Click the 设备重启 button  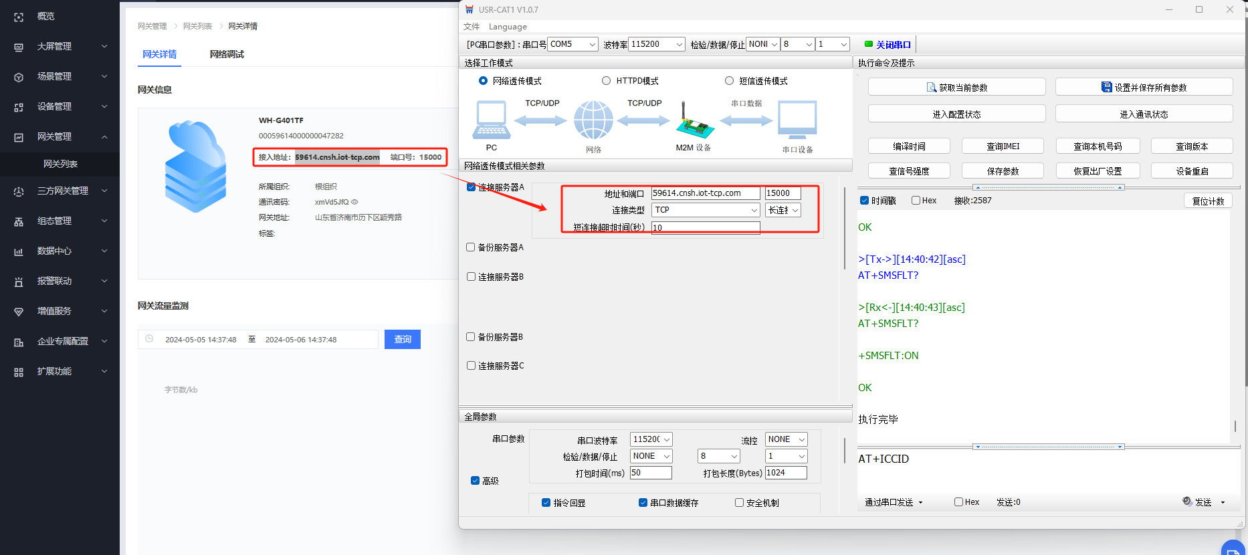(1192, 171)
